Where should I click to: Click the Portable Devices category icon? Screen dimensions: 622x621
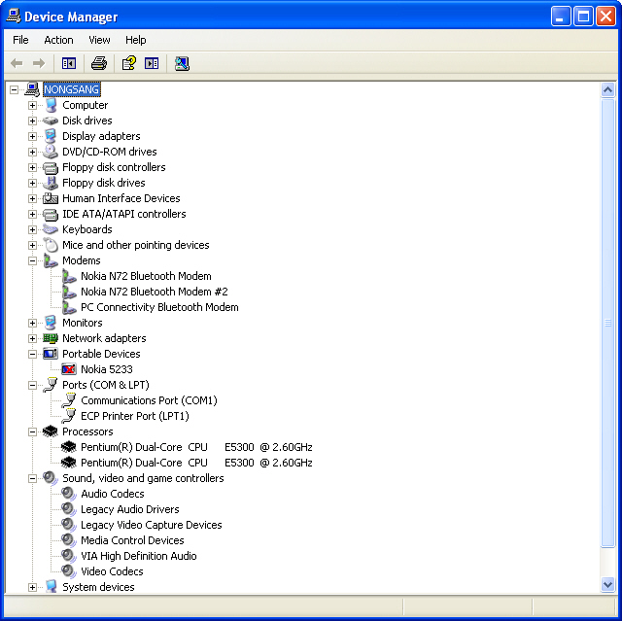pos(51,354)
